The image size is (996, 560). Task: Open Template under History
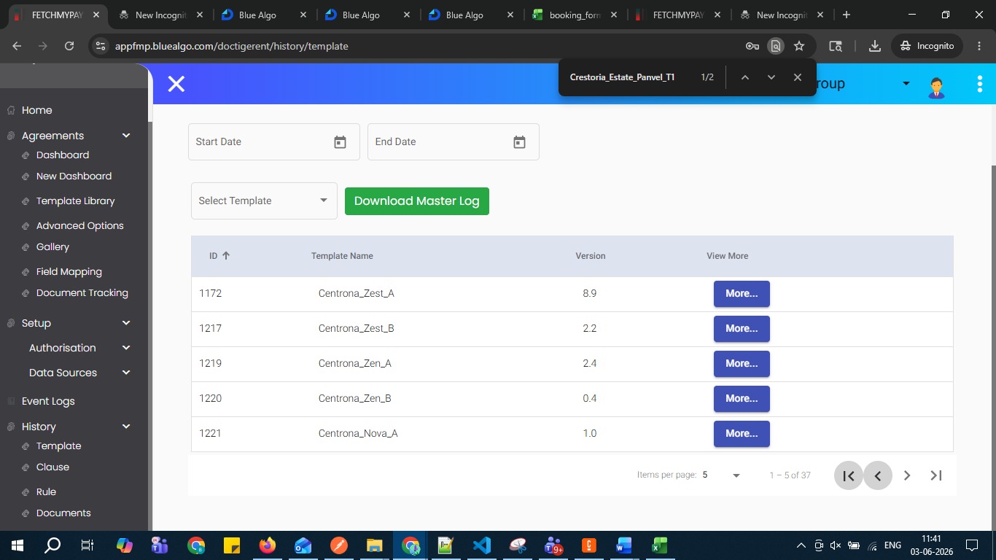coord(58,446)
